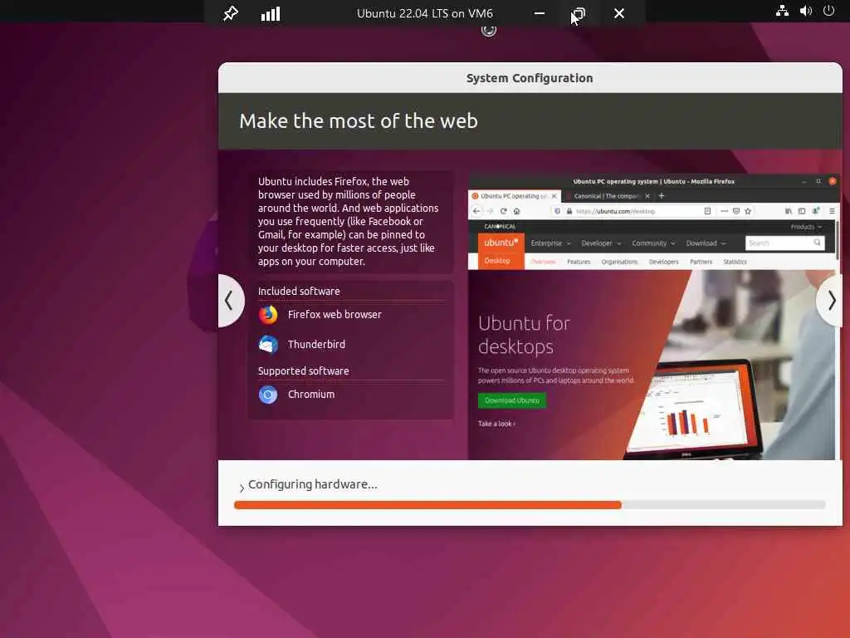The width and height of the screenshot is (850, 638).
Task: Open the Enterprise dropdown on ubuntu.com
Action: [x=551, y=243]
